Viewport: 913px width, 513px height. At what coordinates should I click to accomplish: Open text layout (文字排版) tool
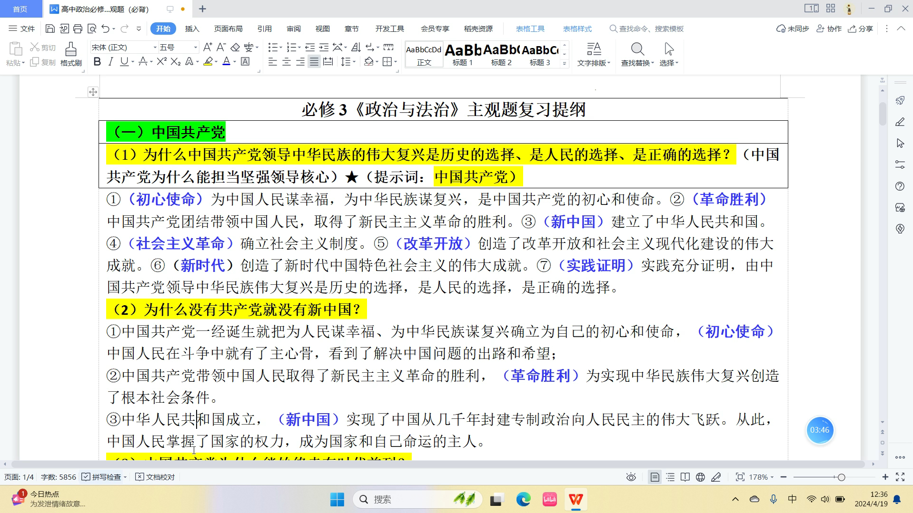(594, 54)
